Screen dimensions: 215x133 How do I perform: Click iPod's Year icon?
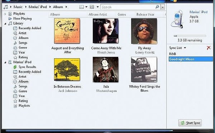point(15,96)
